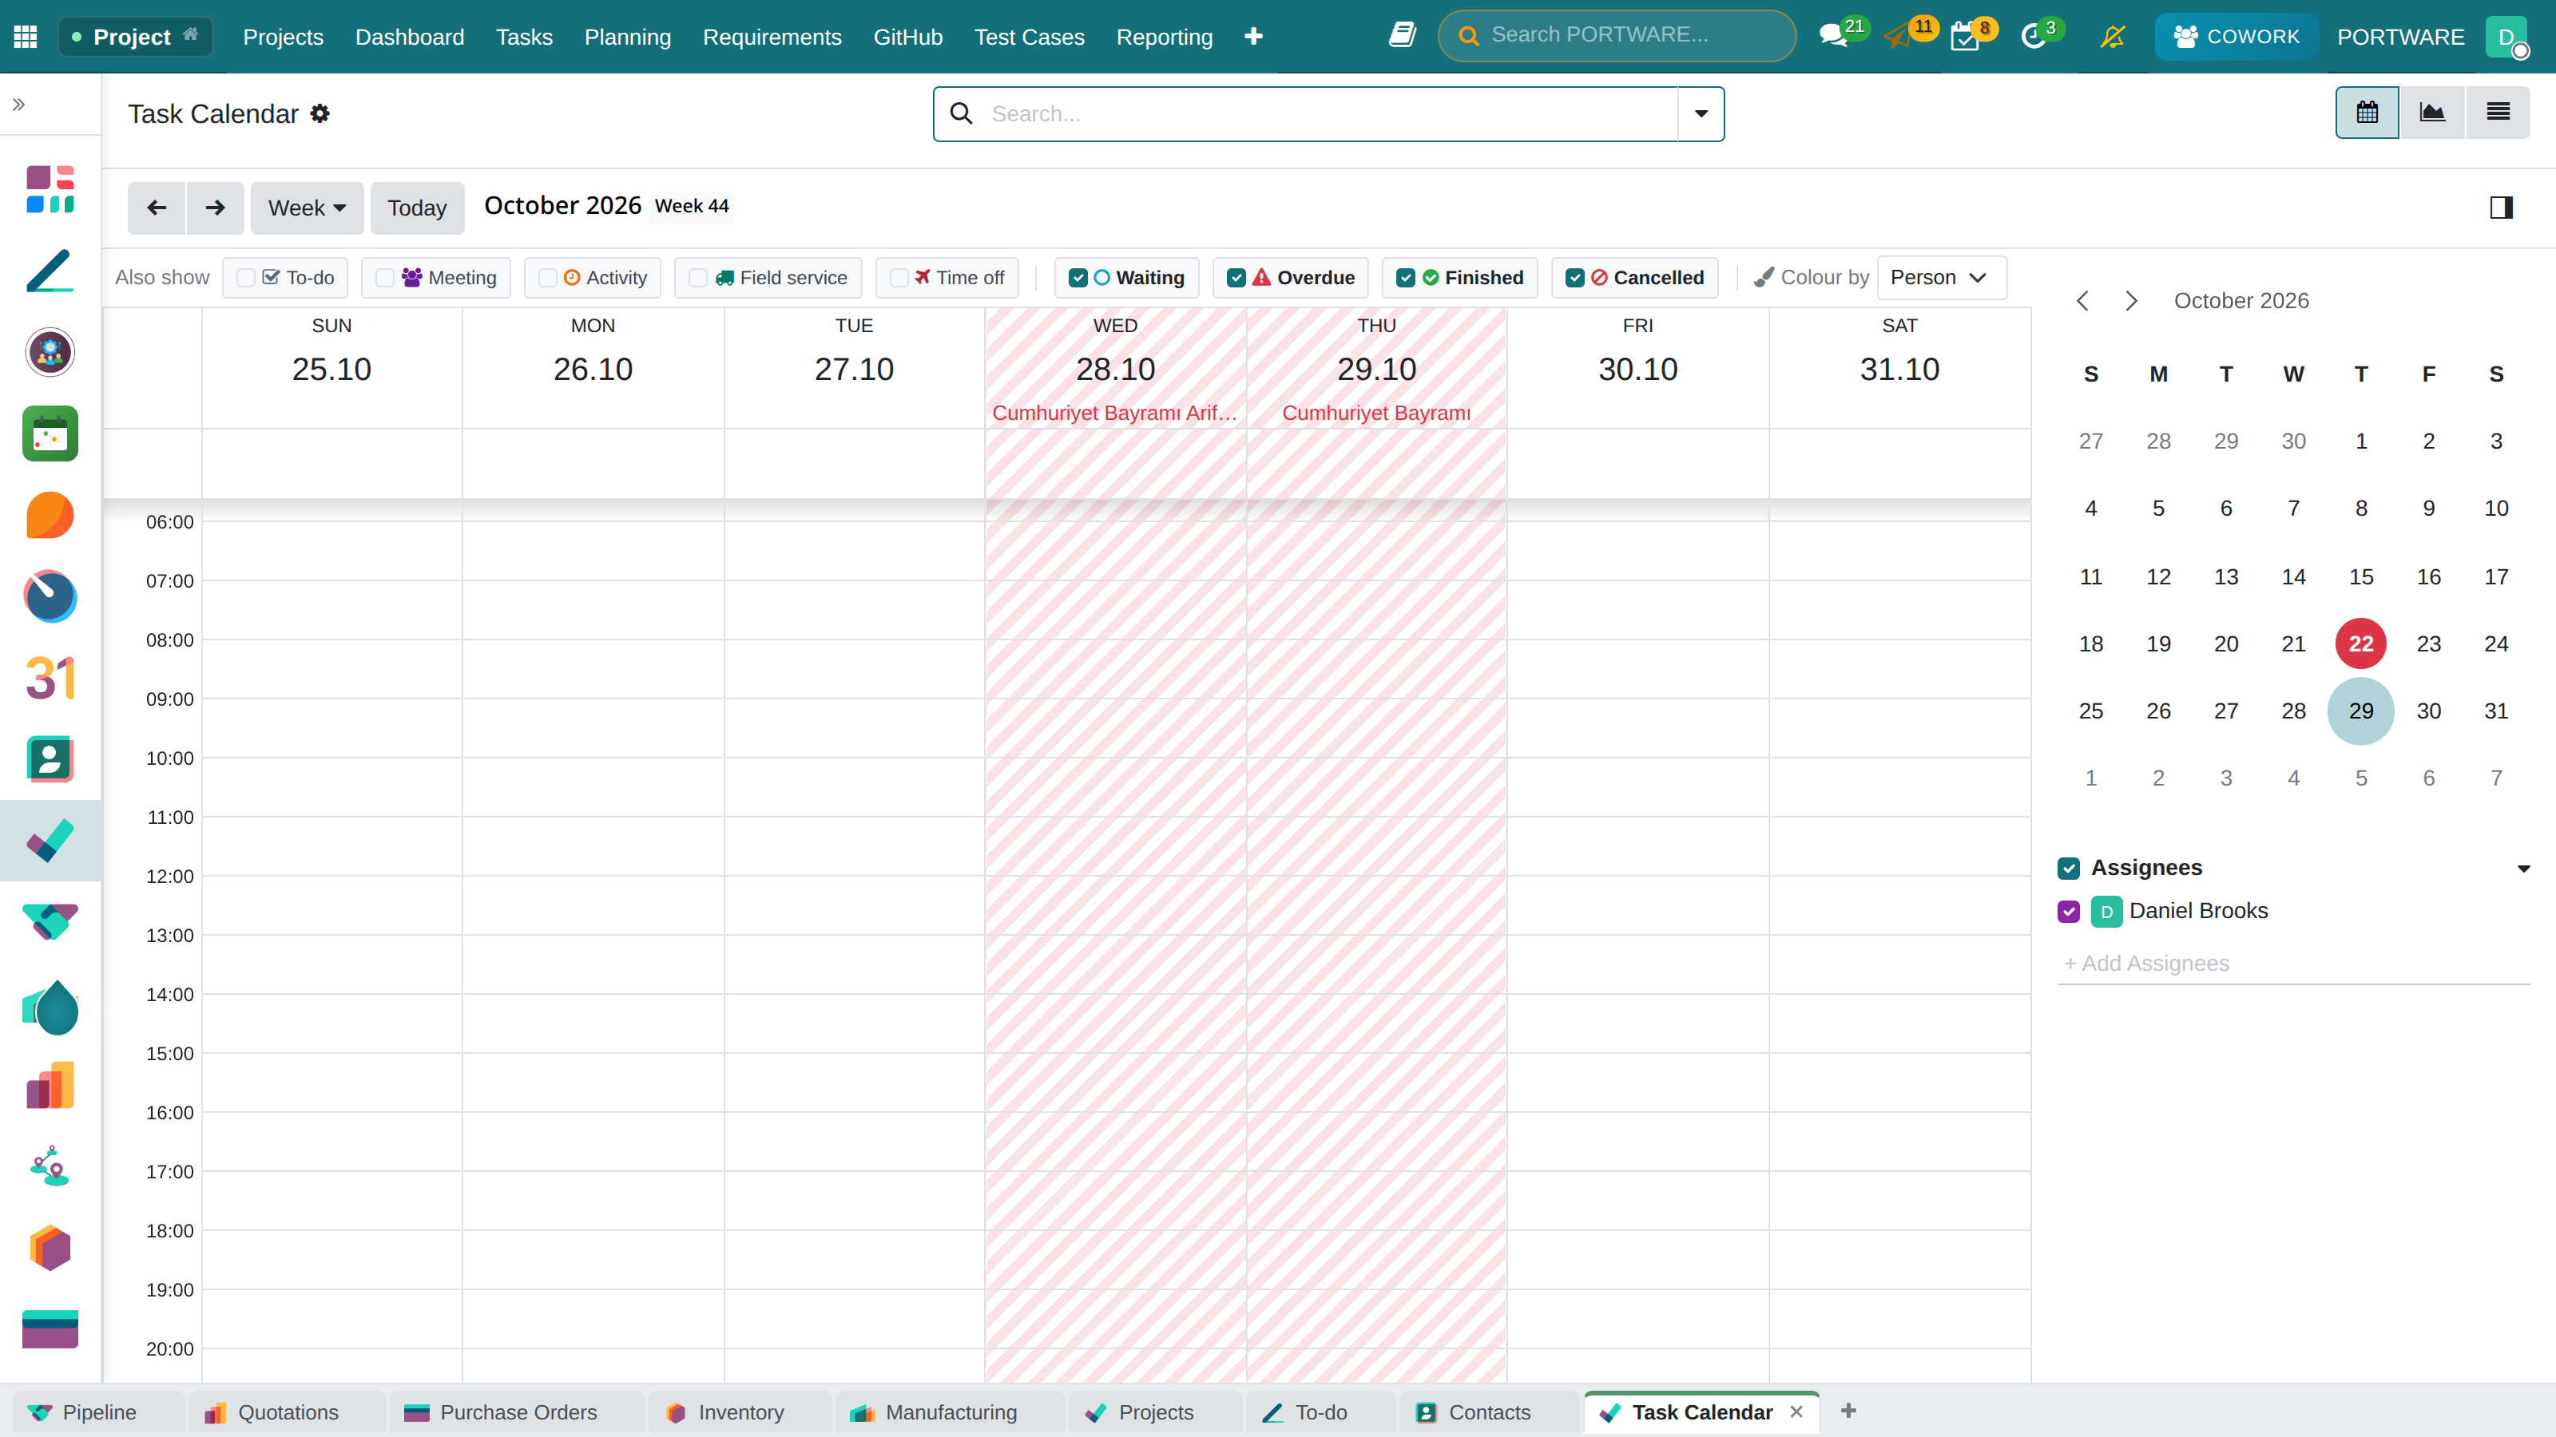Enable the To-do checkbox
Screen dimensions: 2556x1437
(x=246, y=278)
